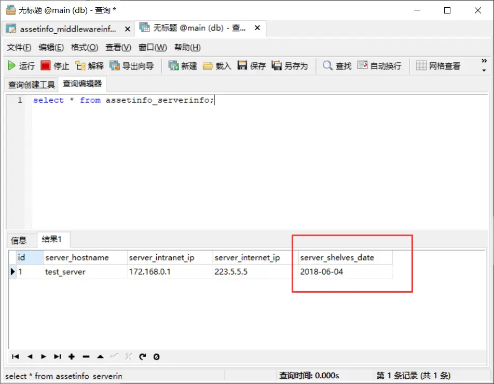Open Find (查找) with the magnifier icon
This screenshot has height=384, width=494.
tap(337, 66)
